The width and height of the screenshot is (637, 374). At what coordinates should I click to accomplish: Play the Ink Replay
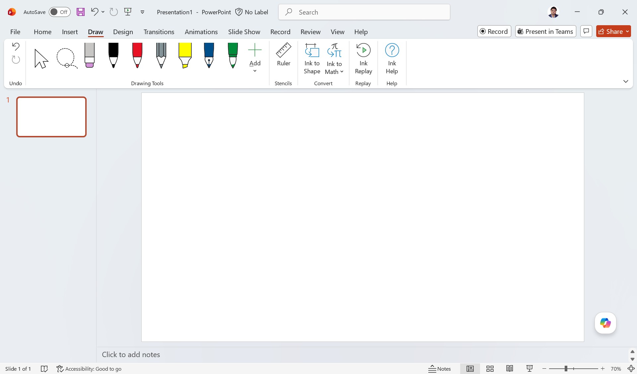363,59
